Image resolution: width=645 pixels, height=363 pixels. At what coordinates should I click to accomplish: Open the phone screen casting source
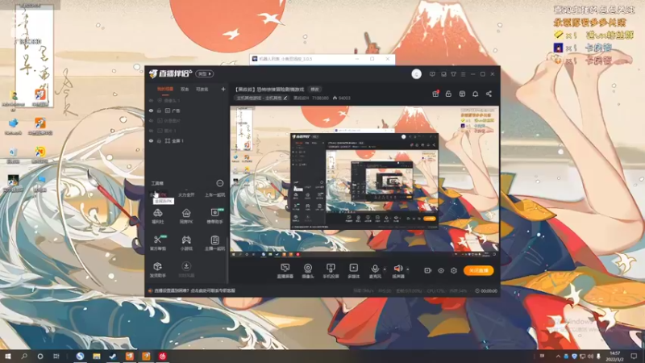(331, 271)
